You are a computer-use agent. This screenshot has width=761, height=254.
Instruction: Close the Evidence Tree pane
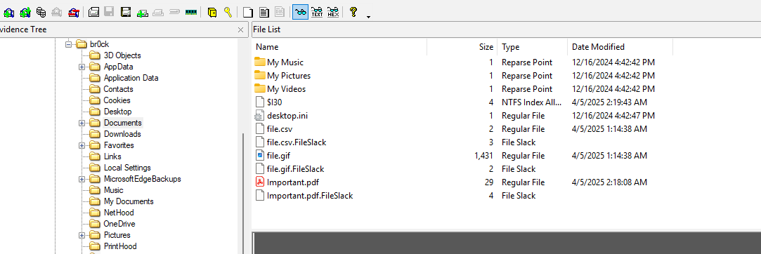tap(241, 29)
